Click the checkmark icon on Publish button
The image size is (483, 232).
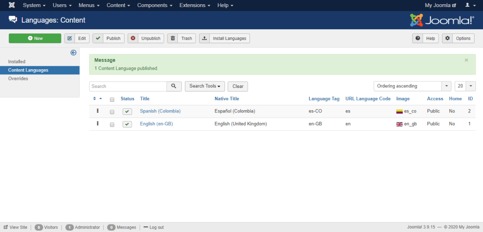click(98, 39)
